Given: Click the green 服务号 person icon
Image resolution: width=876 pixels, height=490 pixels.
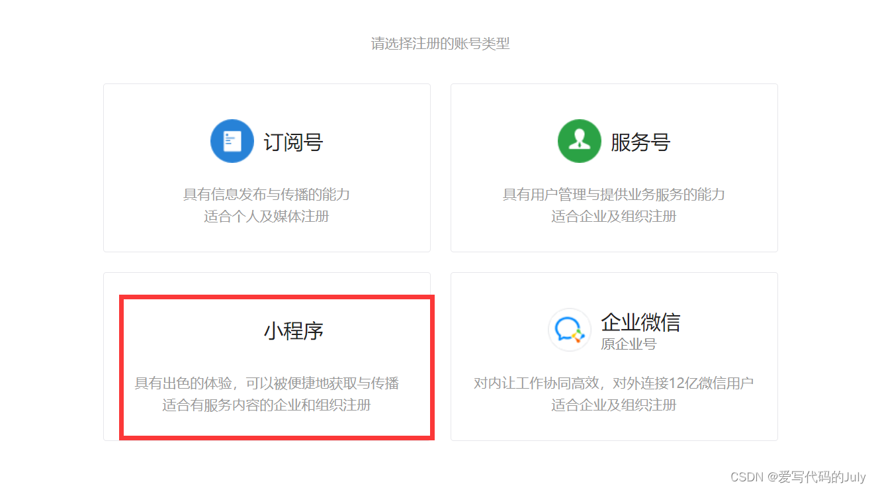Looking at the screenshot, I should [x=580, y=141].
